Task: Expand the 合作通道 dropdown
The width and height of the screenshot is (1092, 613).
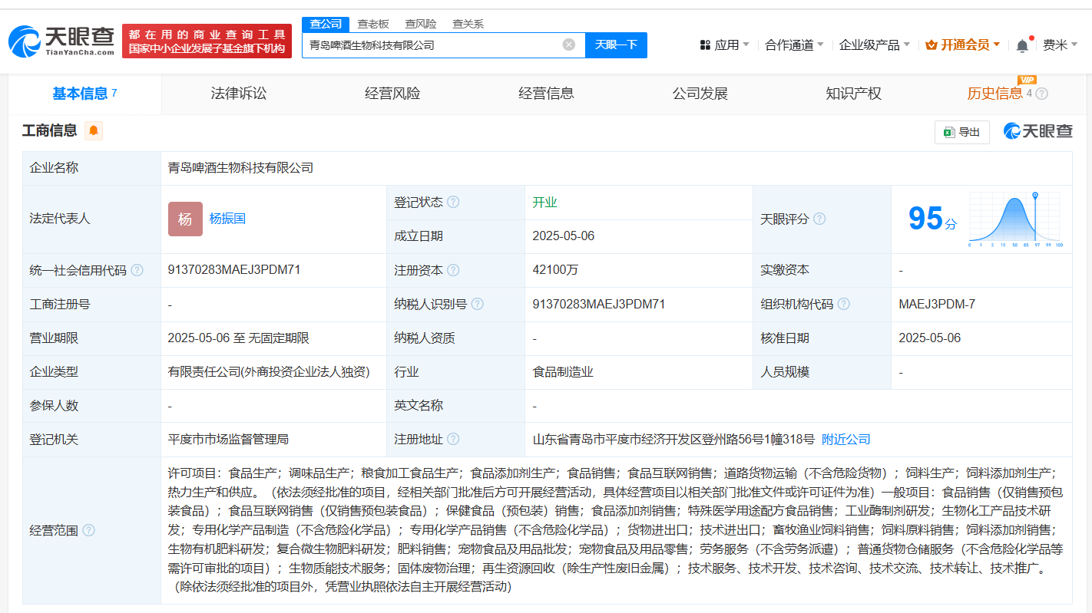Action: click(794, 45)
